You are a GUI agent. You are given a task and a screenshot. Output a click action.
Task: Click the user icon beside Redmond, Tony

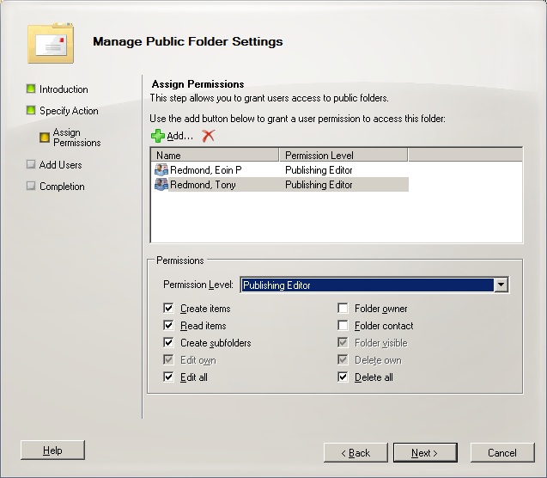coord(161,184)
